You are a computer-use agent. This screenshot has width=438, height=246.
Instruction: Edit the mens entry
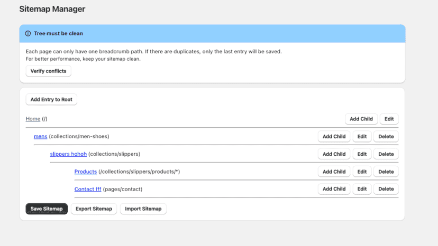(362, 136)
